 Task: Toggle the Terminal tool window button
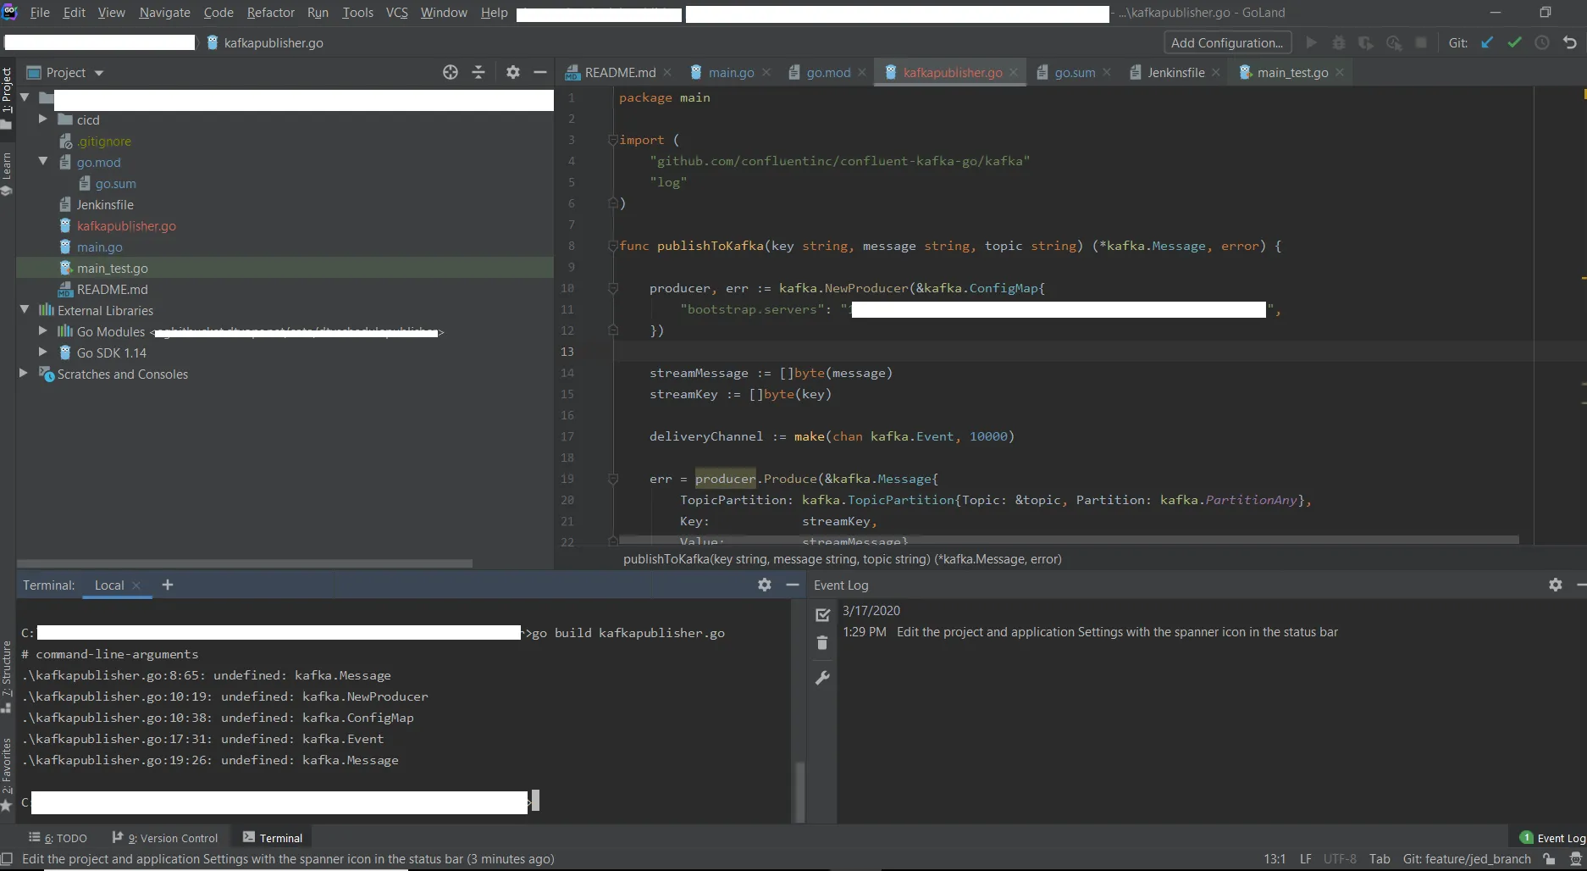273,838
